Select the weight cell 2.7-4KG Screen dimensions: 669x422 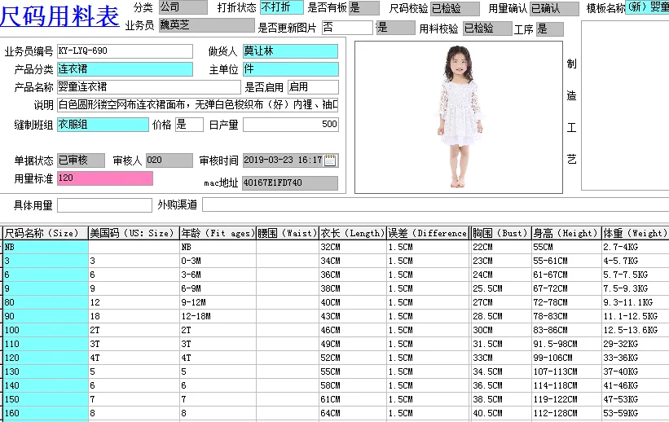click(636, 247)
